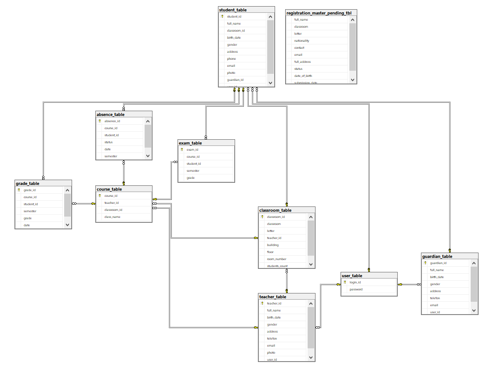Click the key icon beside login_id in user_table
Viewport: 486px width, 369px height.
345,282
